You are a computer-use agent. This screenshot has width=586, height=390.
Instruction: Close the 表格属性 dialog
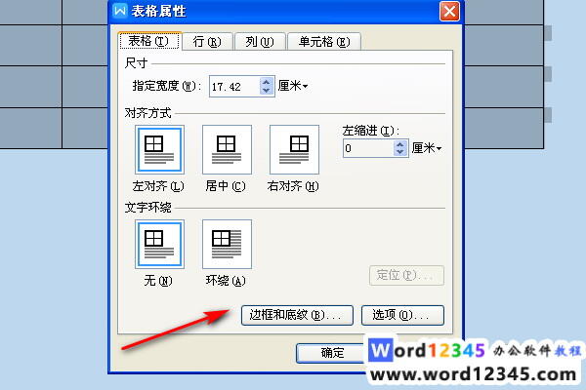(449, 11)
